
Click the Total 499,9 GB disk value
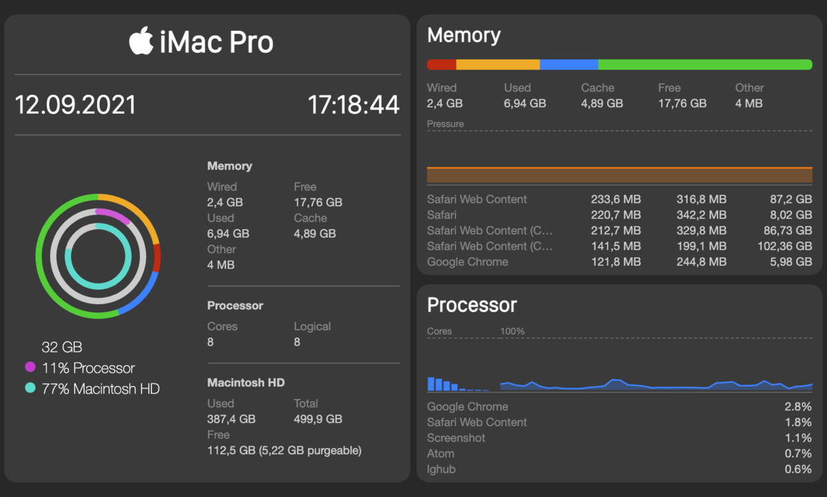tap(318, 419)
